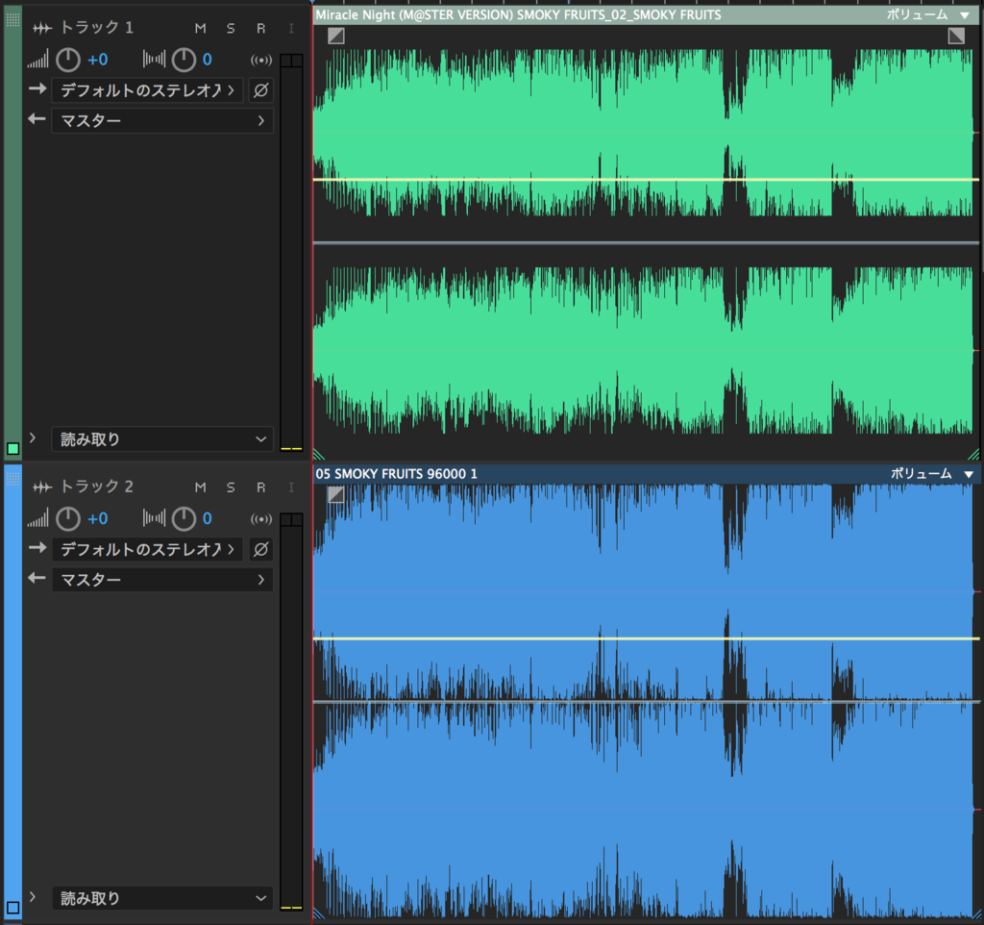Arm Track 2 for recording with R
Viewport: 984px width, 925px height.
coord(260,487)
